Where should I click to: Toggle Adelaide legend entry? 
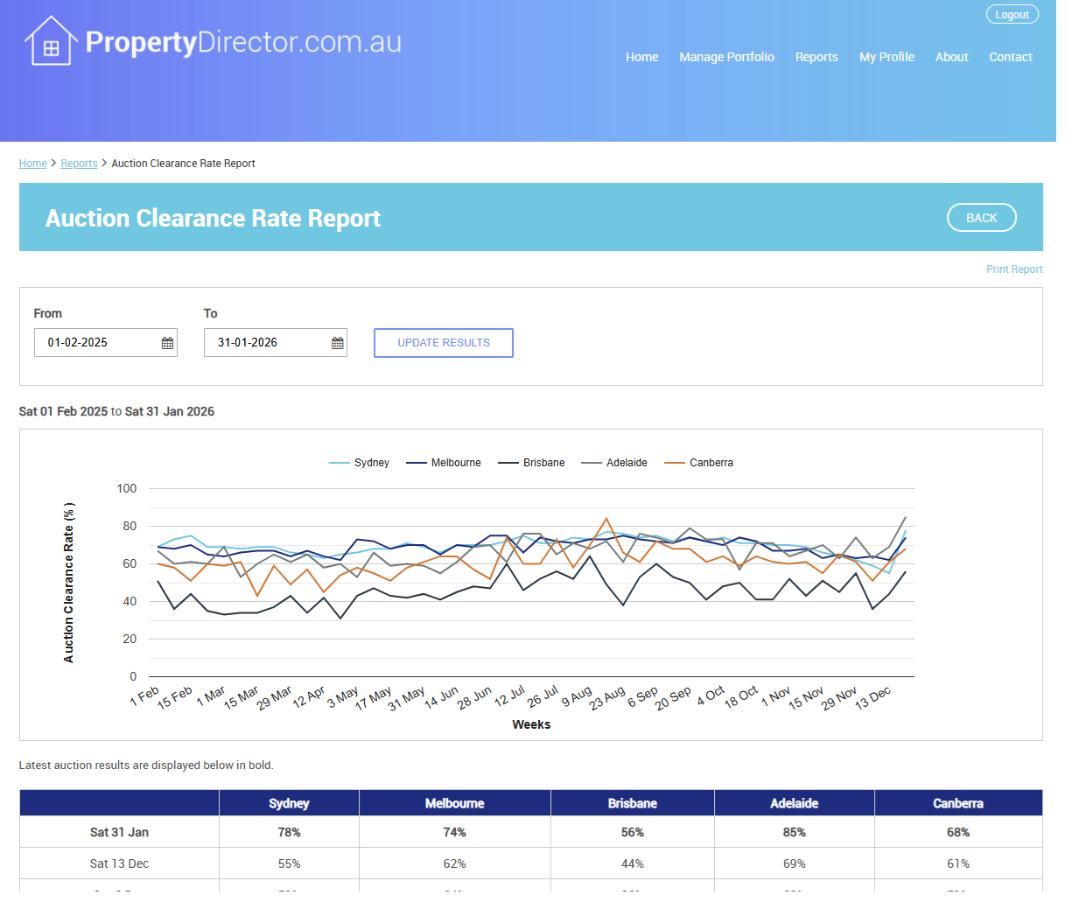click(615, 463)
